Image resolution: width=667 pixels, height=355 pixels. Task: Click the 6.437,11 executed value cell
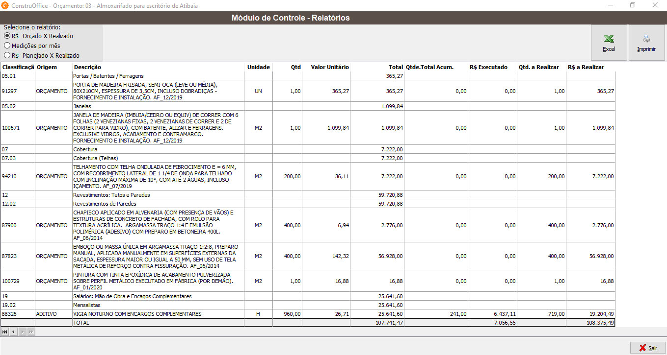(x=492, y=314)
